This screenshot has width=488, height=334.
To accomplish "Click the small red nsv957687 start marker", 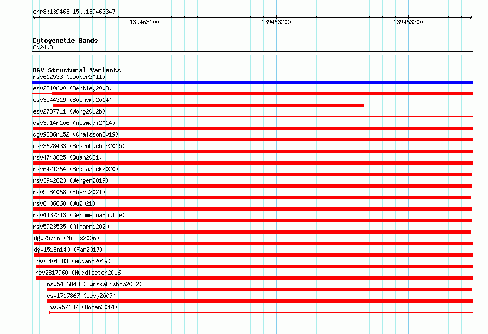I will click(x=50, y=313).
